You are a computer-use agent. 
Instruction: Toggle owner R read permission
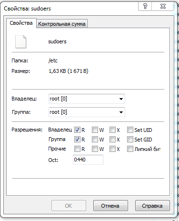(x=77, y=130)
